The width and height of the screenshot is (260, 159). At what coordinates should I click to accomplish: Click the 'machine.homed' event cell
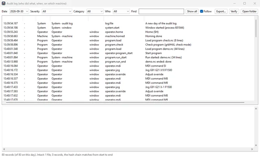tap(115, 36)
